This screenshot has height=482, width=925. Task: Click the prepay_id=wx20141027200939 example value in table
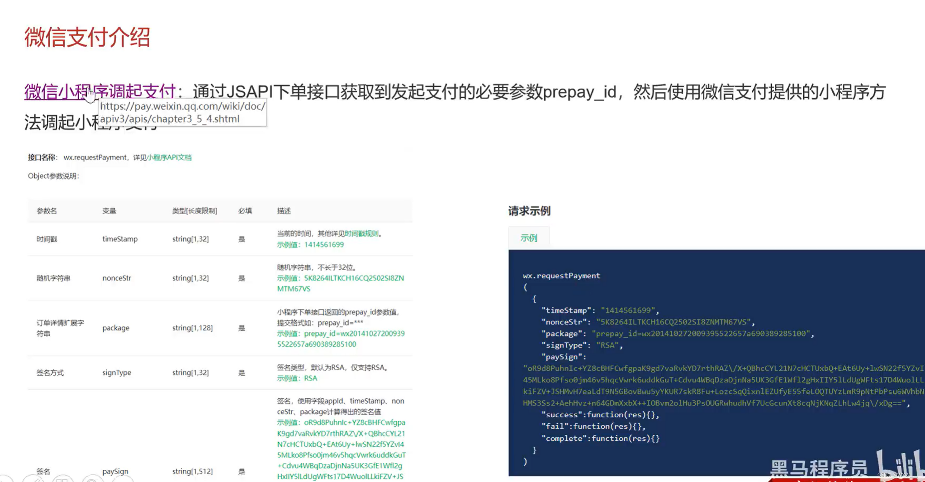[354, 334]
